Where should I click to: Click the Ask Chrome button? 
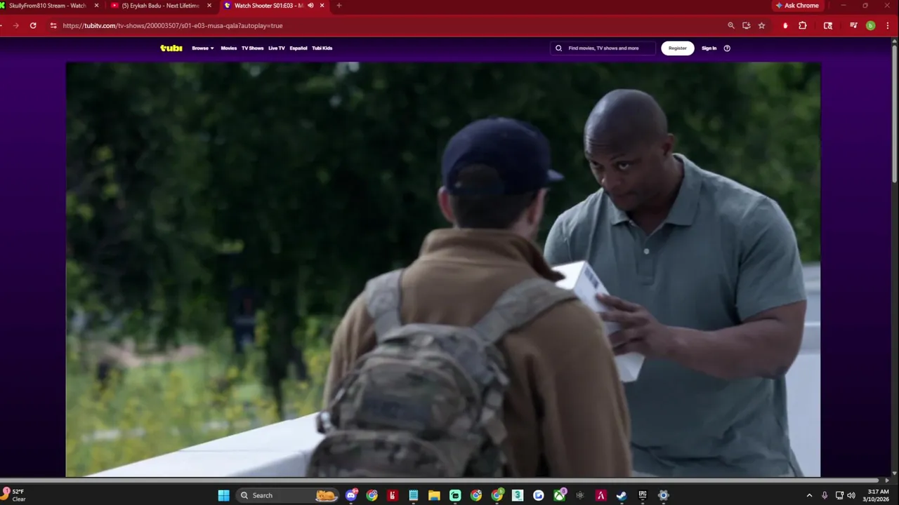coord(797,6)
